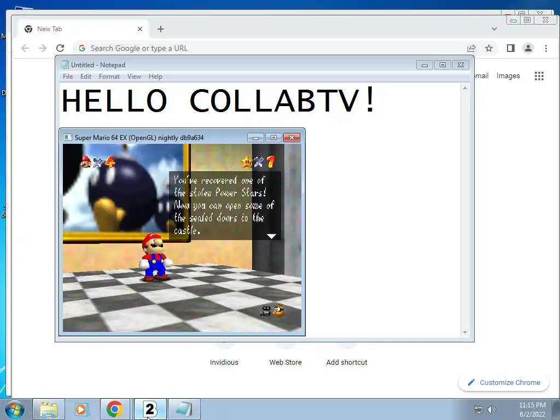Open a new Chrome tab
Viewport: 560px width, 420px height.
[x=161, y=29]
